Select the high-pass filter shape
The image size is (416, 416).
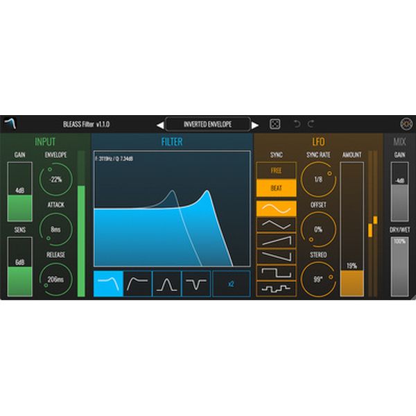point(137,284)
